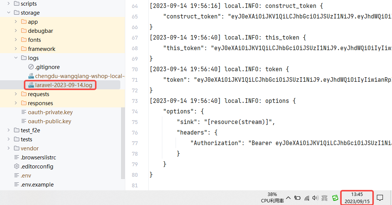Open the volume speaker tray icon

pos(315,198)
